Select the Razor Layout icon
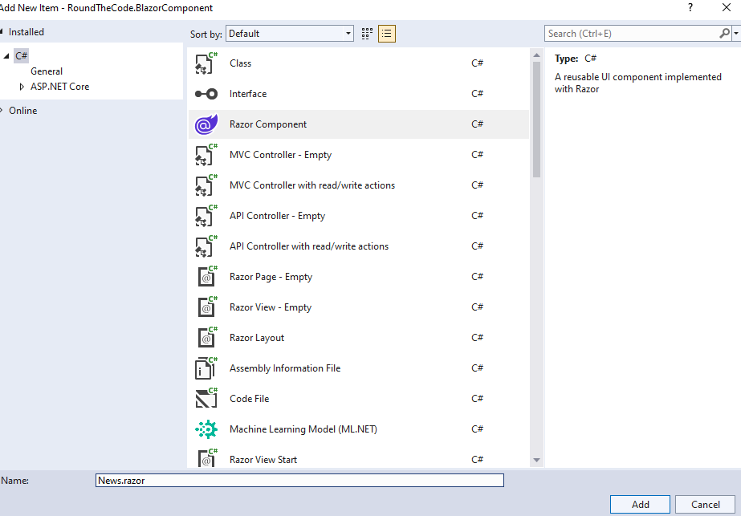Screen dimensions: 741x516 [206, 338]
